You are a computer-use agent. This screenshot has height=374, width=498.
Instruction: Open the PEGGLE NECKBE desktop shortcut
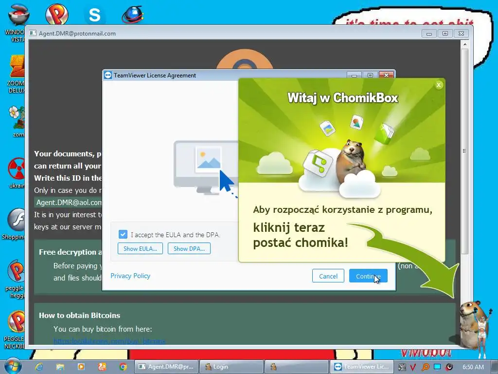15,330
